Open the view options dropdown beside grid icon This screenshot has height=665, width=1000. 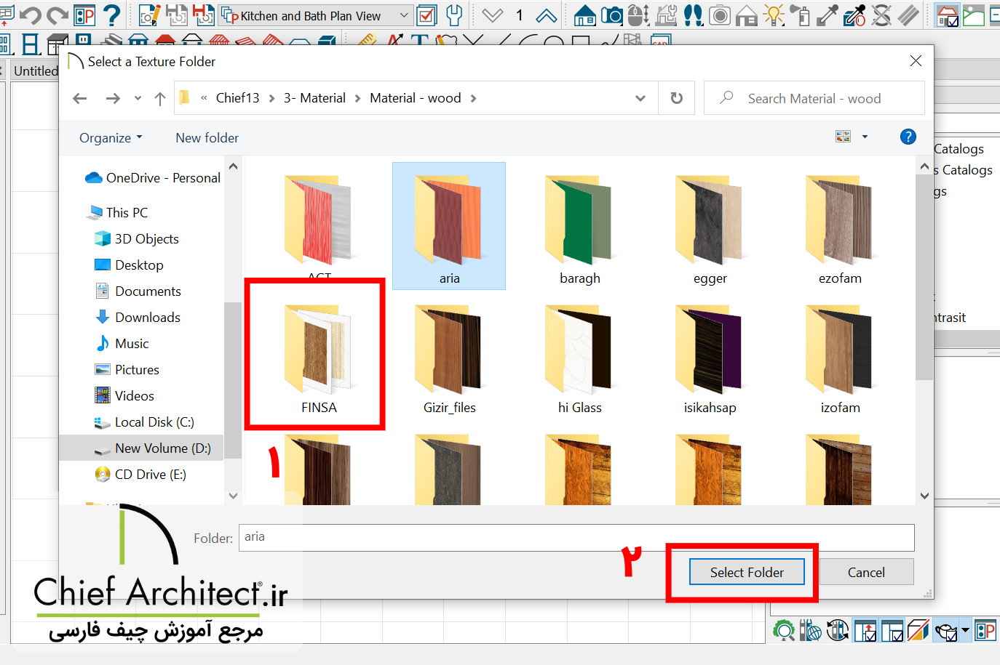tap(863, 137)
